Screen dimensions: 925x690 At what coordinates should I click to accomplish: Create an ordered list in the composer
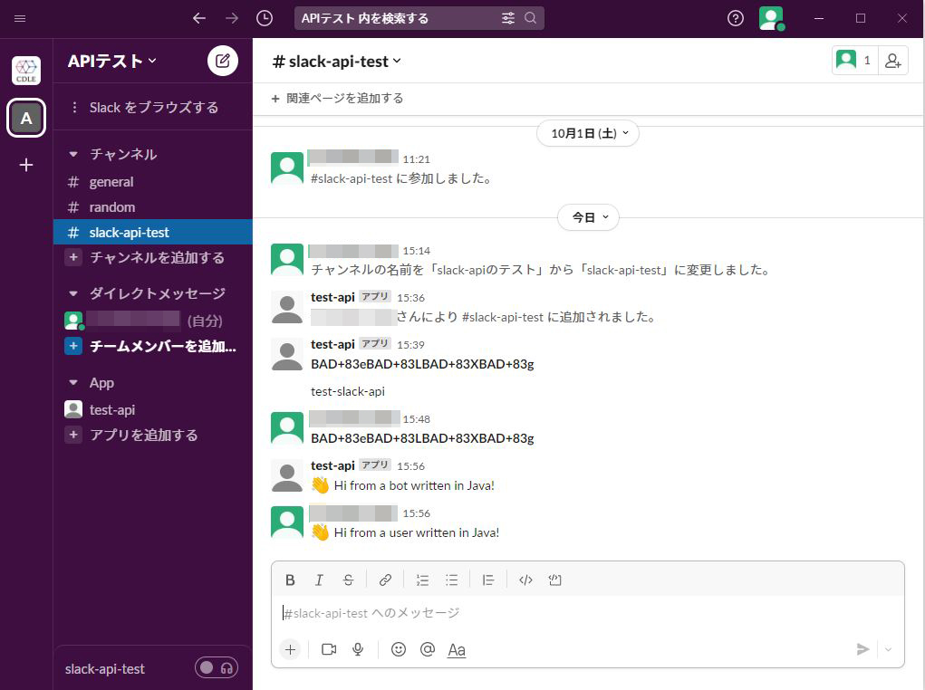click(x=422, y=580)
